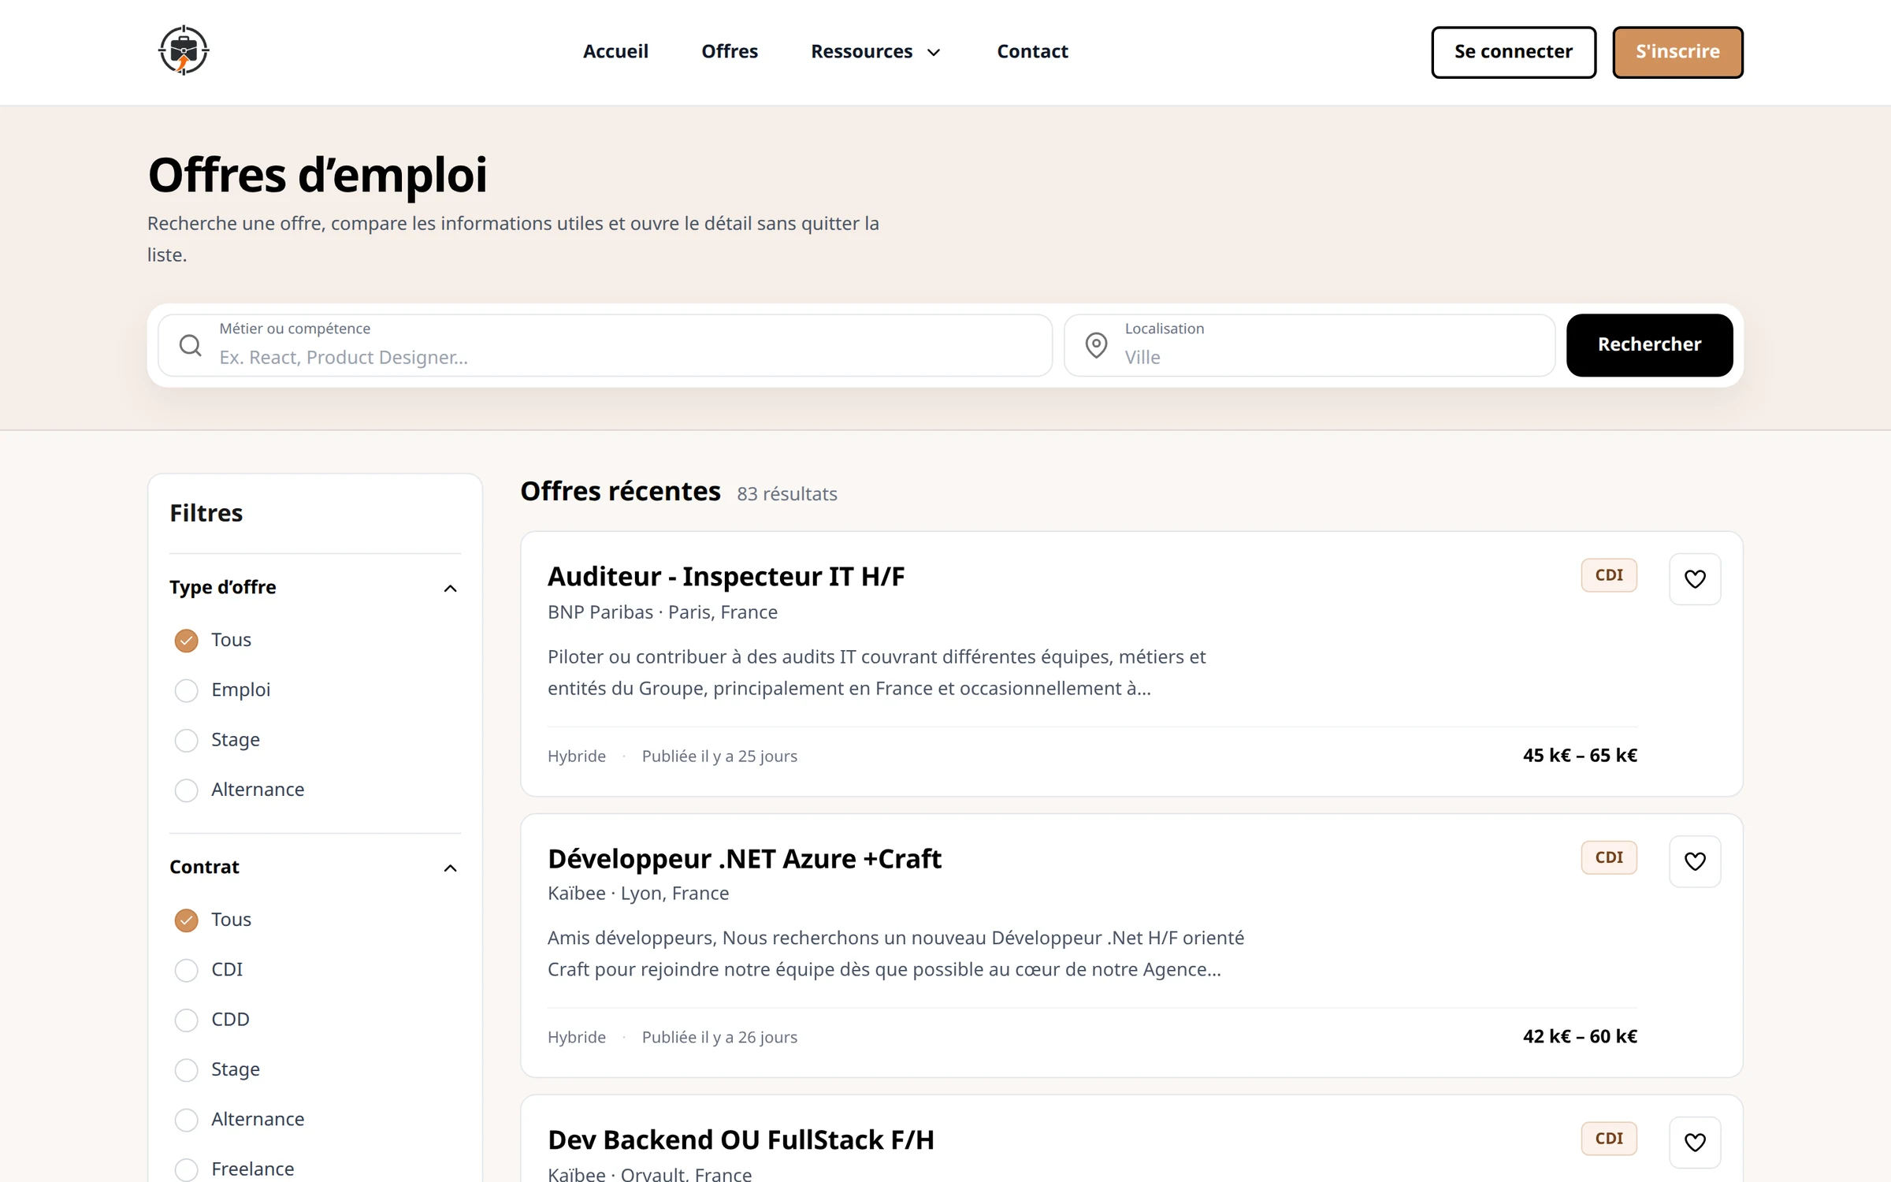1891x1182 pixels.
Task: Open the Contact page
Action: point(1032,52)
